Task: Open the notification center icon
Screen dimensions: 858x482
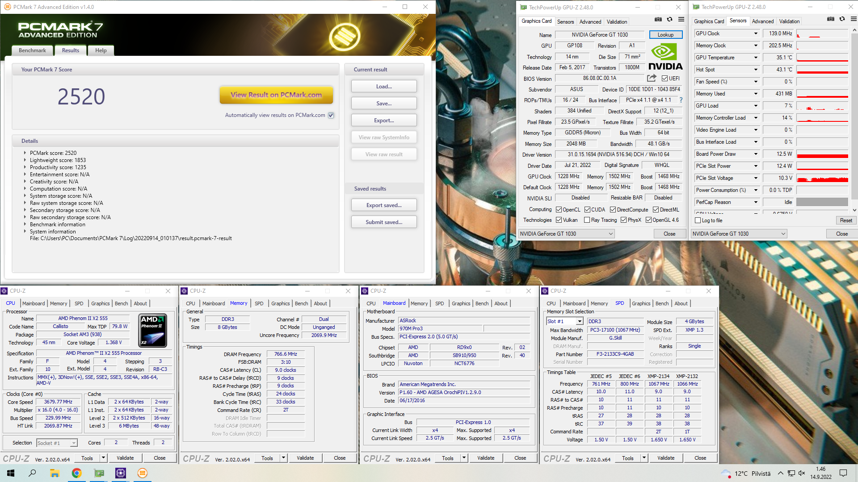Action: coord(843,473)
